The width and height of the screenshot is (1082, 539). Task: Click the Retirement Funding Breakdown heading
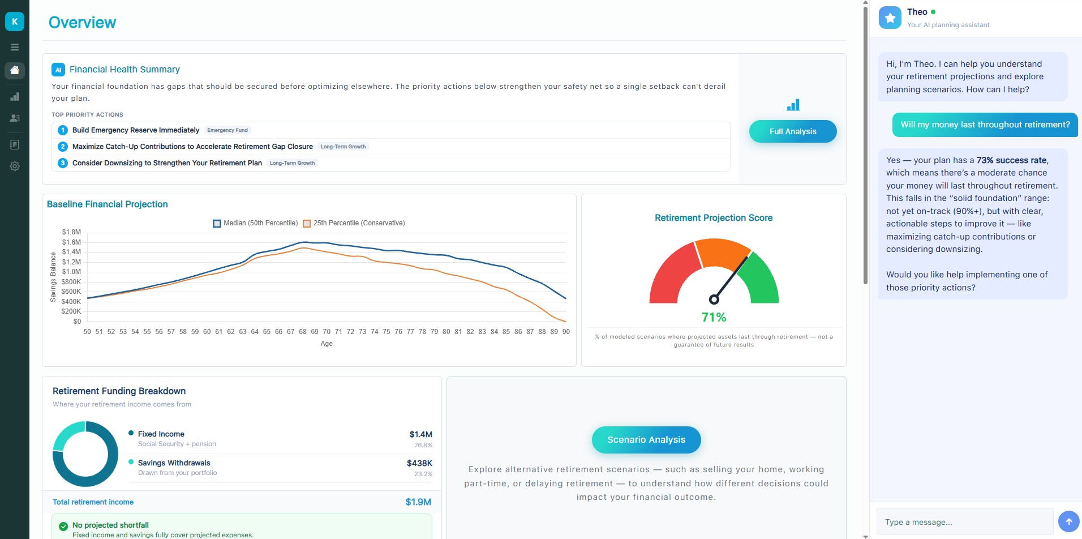(x=119, y=391)
